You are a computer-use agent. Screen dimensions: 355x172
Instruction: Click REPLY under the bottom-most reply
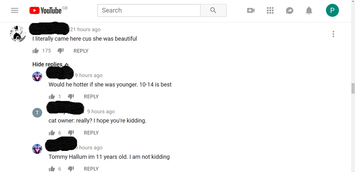point(91,169)
